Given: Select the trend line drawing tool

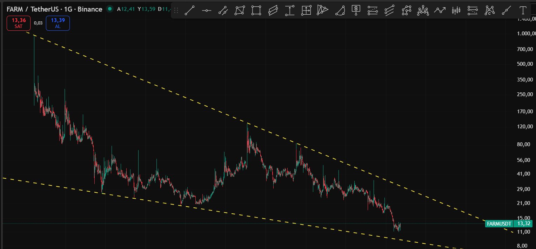Looking at the screenshot, I should (x=189, y=10).
